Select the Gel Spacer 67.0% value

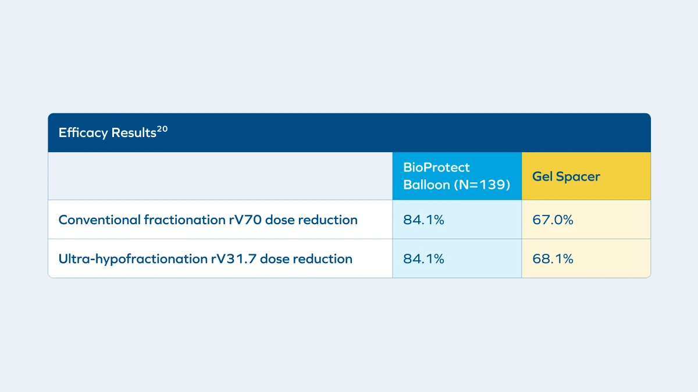click(x=553, y=220)
